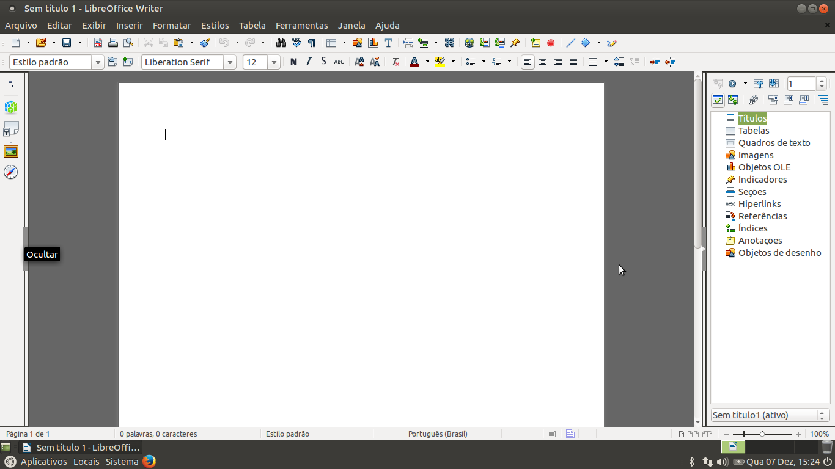Screen dimensions: 835x469
Task: Open Print Preview from the toolbar
Action: pyautogui.click(x=128, y=43)
